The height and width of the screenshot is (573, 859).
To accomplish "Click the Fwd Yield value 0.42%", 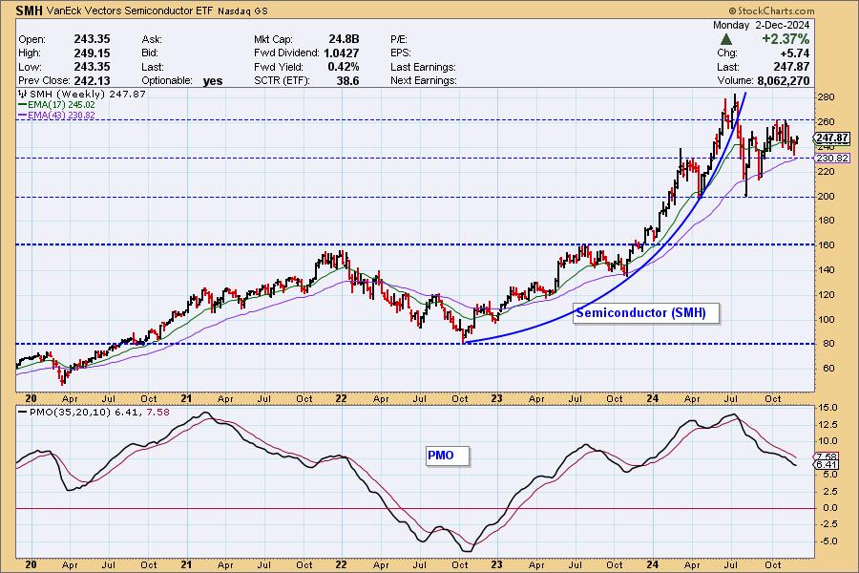I will tap(344, 67).
